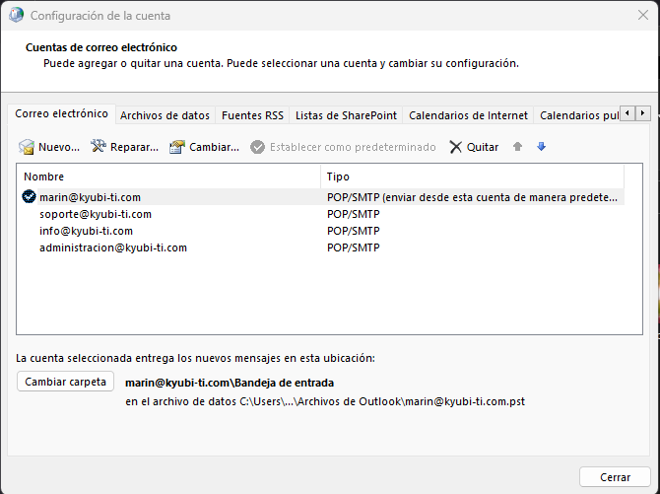660x494 pixels.
Task: Click the Cambiar... label
Action: pyautogui.click(x=214, y=147)
